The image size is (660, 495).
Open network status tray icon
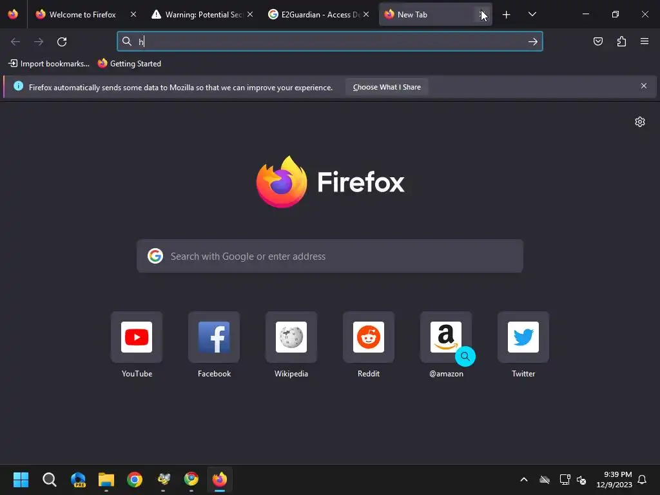pyautogui.click(x=565, y=480)
